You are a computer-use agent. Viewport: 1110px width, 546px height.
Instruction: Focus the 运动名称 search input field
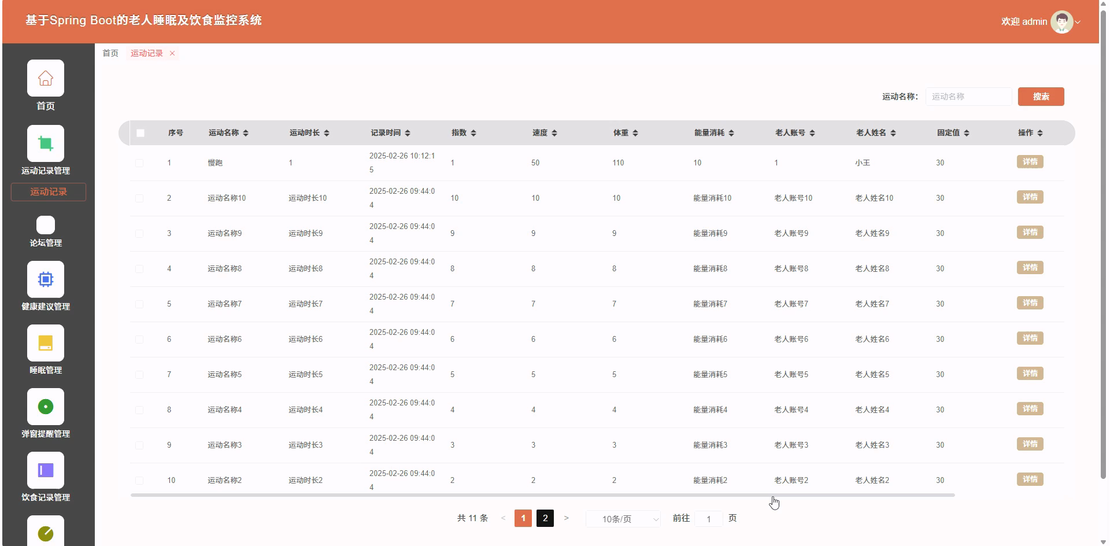(x=969, y=97)
